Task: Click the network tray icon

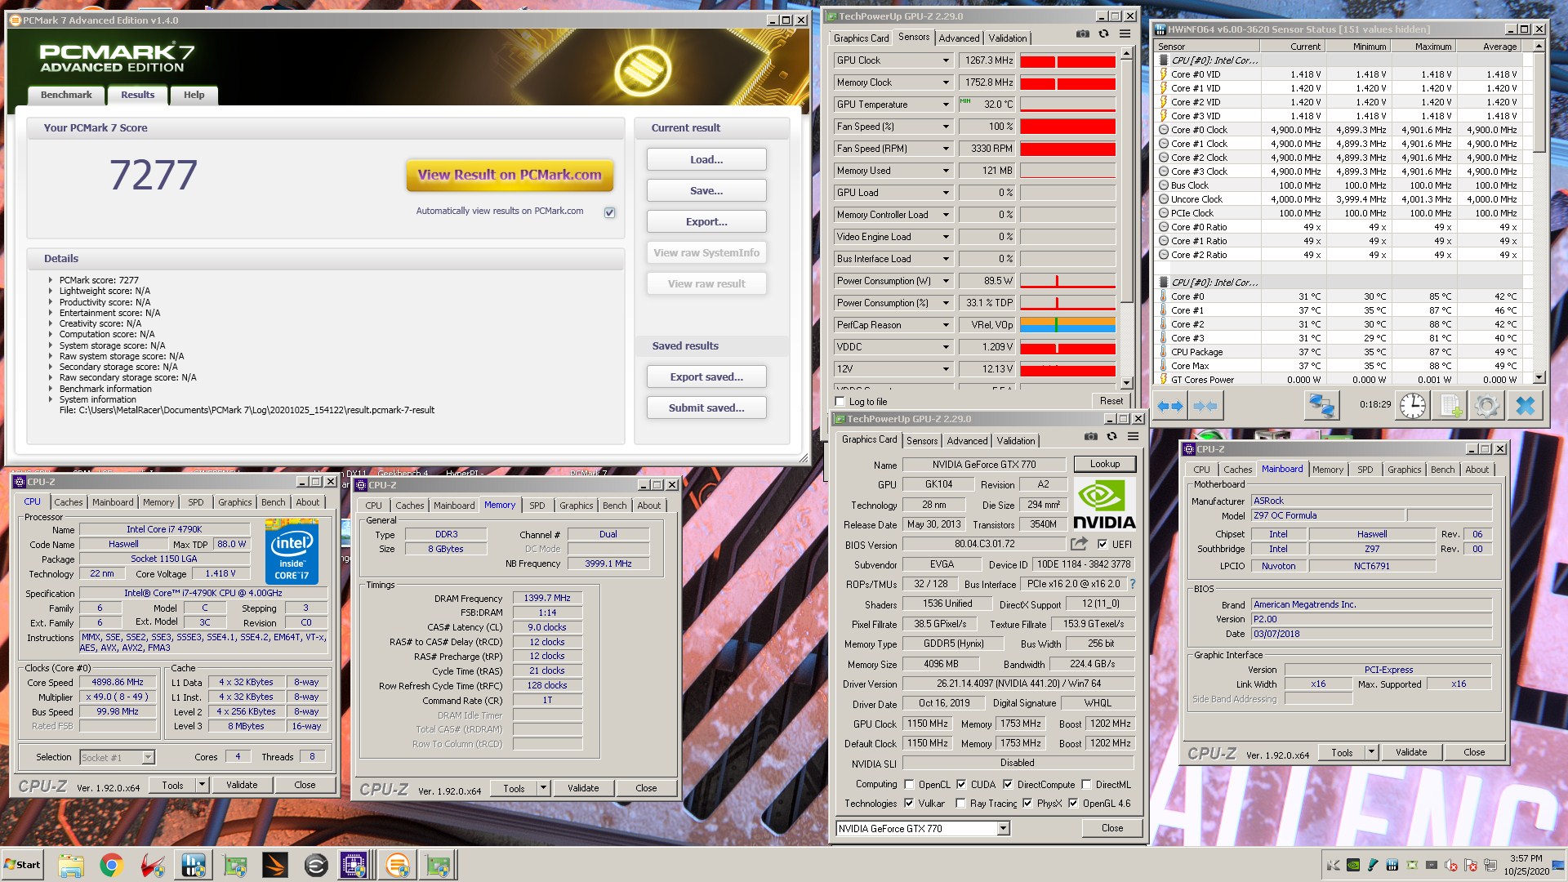Action: pos(1490,865)
